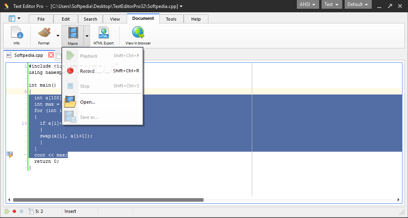Click the Text Editor Pro app icon
The width and height of the screenshot is (408, 218).
[x=6, y=6]
